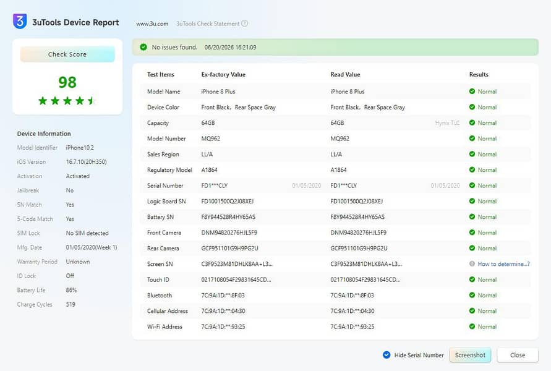The width and height of the screenshot is (551, 371).
Task: Click the Sales Region Normal status icon
Action: [472, 154]
